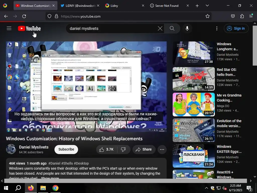The height and width of the screenshot is (193, 257).
Task: Open the YouTube guide hamburger menu
Action: (x=9, y=28)
